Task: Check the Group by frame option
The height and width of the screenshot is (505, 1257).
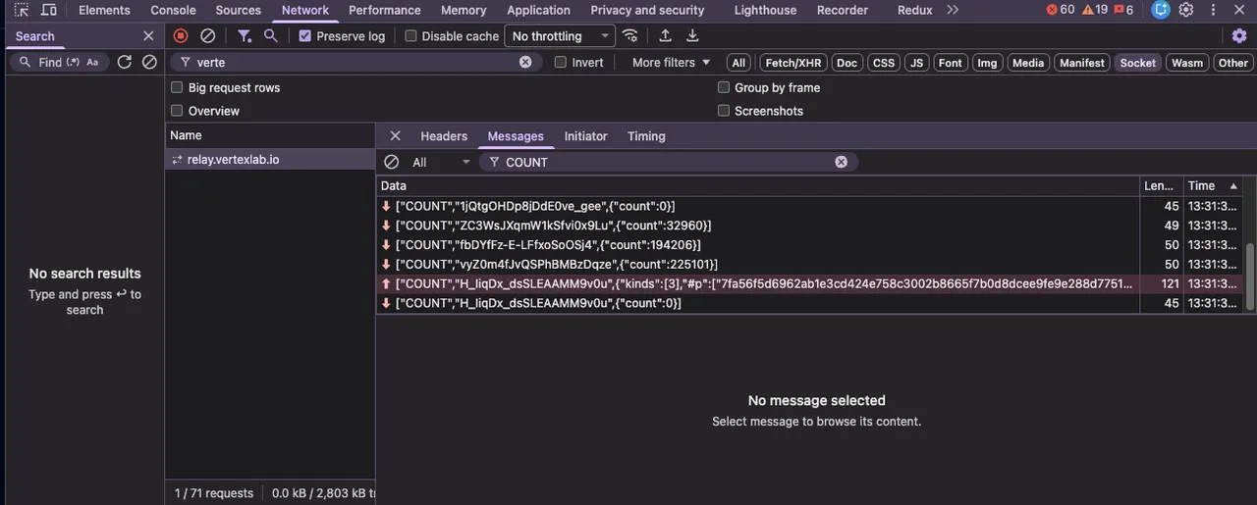Action: (x=724, y=87)
